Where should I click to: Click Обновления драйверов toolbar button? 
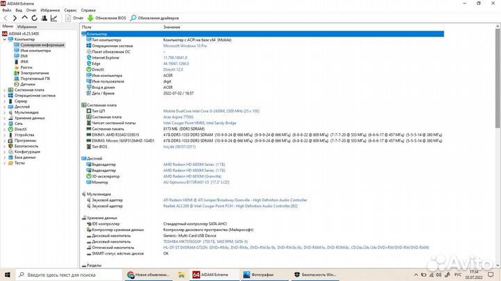154,18
